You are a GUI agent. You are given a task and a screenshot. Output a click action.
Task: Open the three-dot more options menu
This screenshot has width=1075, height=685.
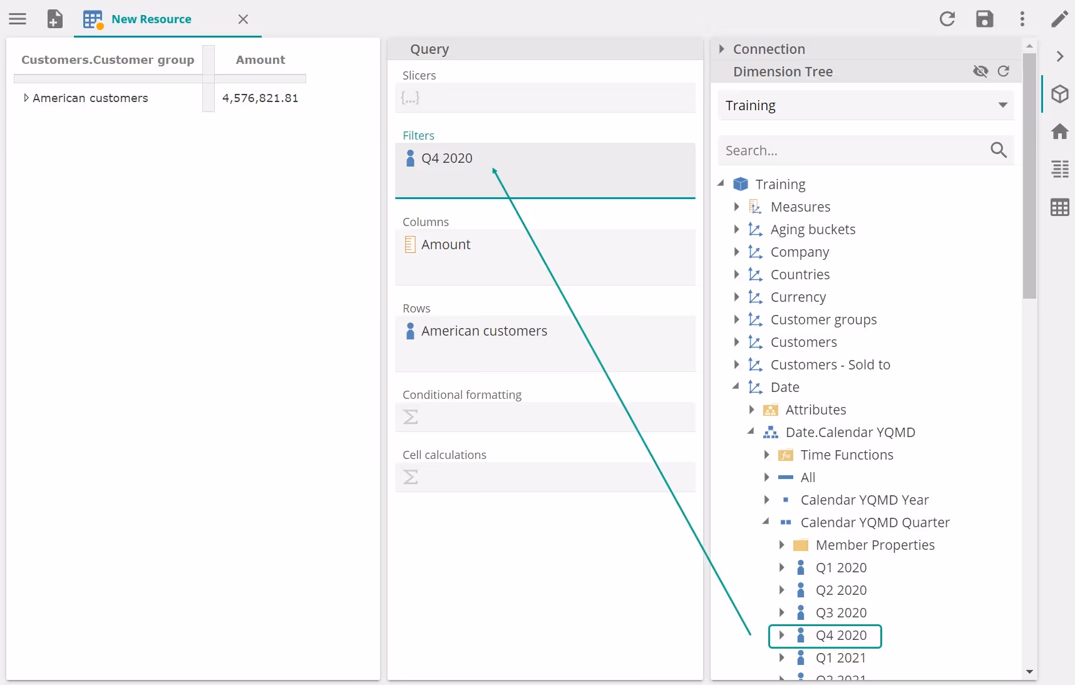1022,19
